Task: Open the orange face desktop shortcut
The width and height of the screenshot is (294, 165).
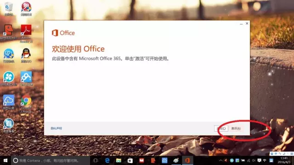Action: pos(9,32)
